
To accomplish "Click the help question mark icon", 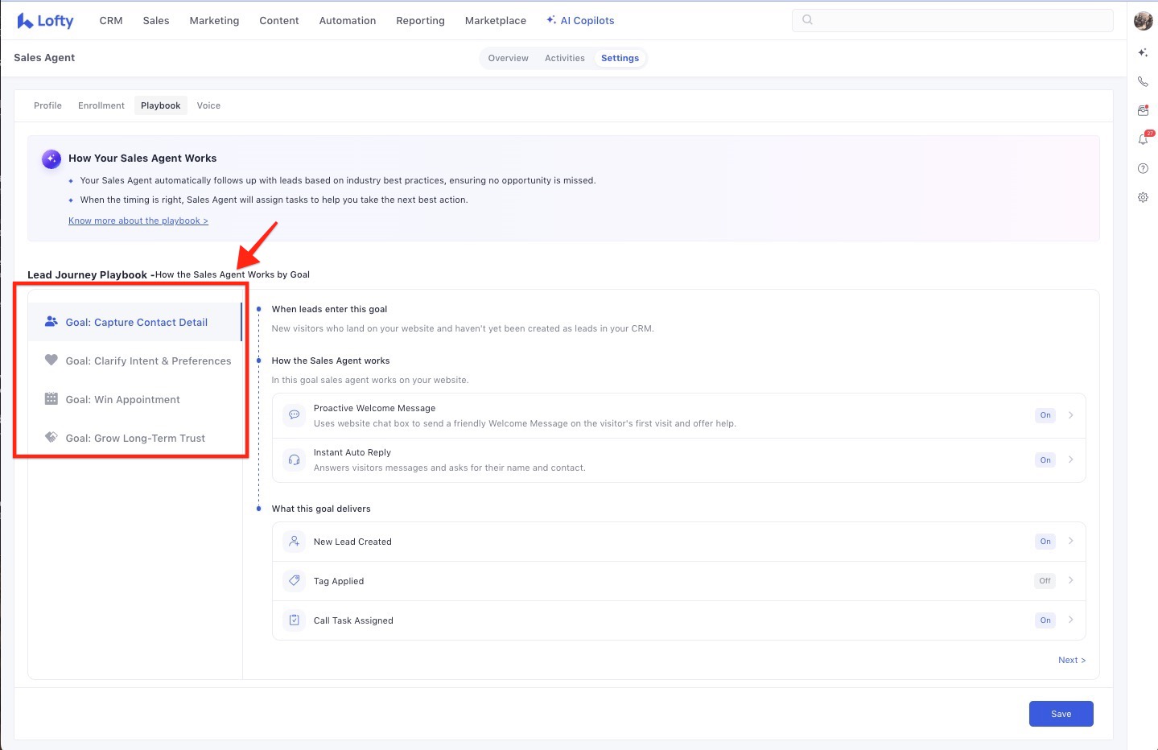I will (x=1143, y=168).
